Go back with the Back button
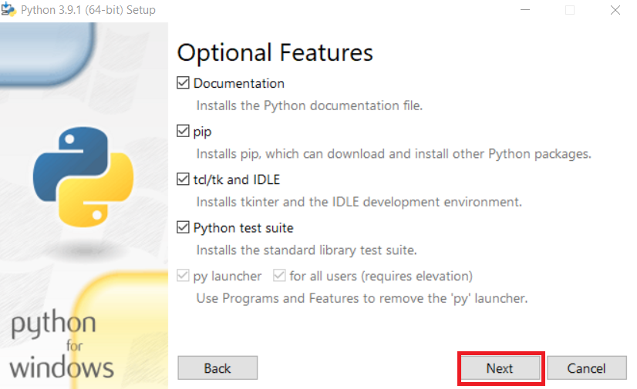The width and height of the screenshot is (637, 389). point(217,368)
